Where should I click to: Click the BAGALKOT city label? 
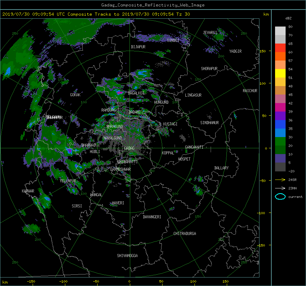click(136, 93)
